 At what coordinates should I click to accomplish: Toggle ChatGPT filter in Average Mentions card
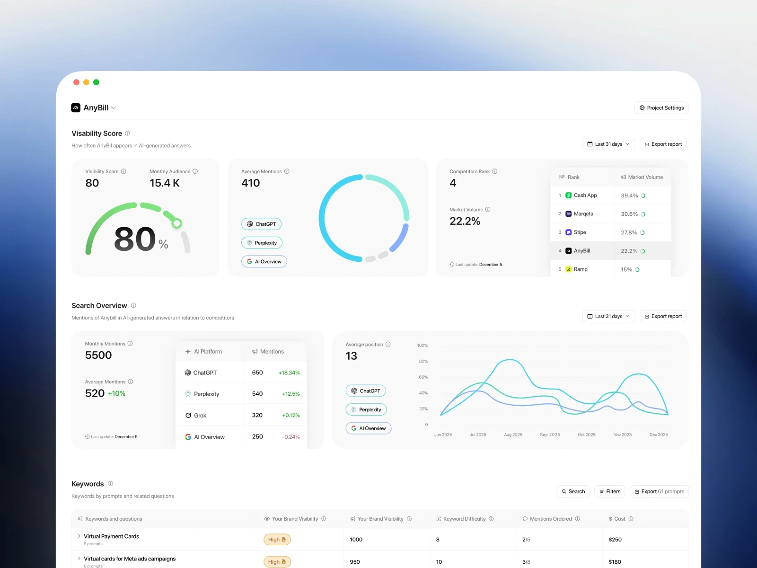coord(262,224)
